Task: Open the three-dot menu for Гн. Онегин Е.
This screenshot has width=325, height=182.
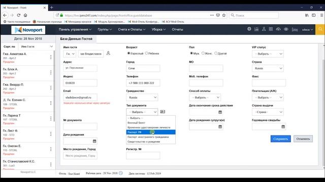Action: tap(51, 149)
